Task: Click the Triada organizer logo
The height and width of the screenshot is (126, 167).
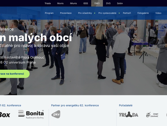Action: point(129,114)
